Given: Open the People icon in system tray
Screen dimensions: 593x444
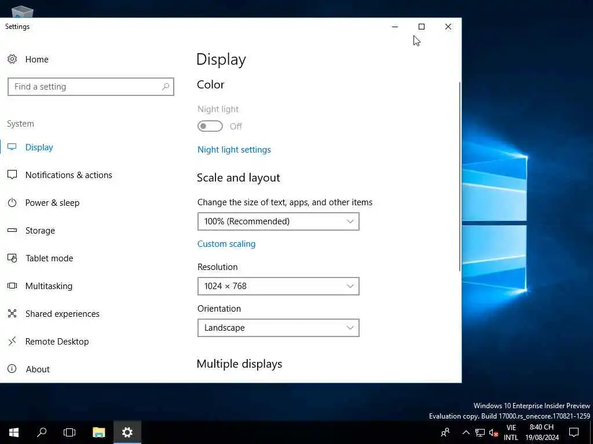Looking at the screenshot, I should click(x=445, y=432).
